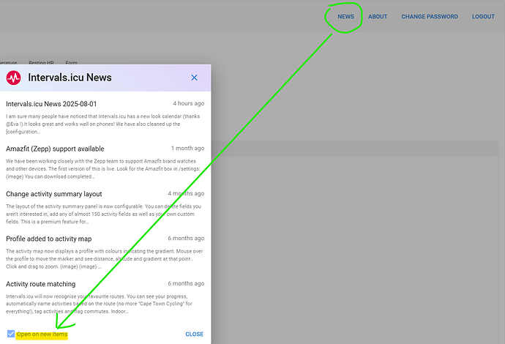
Task: Toggle the "Open on new items" checkbox
Action: tap(10, 334)
